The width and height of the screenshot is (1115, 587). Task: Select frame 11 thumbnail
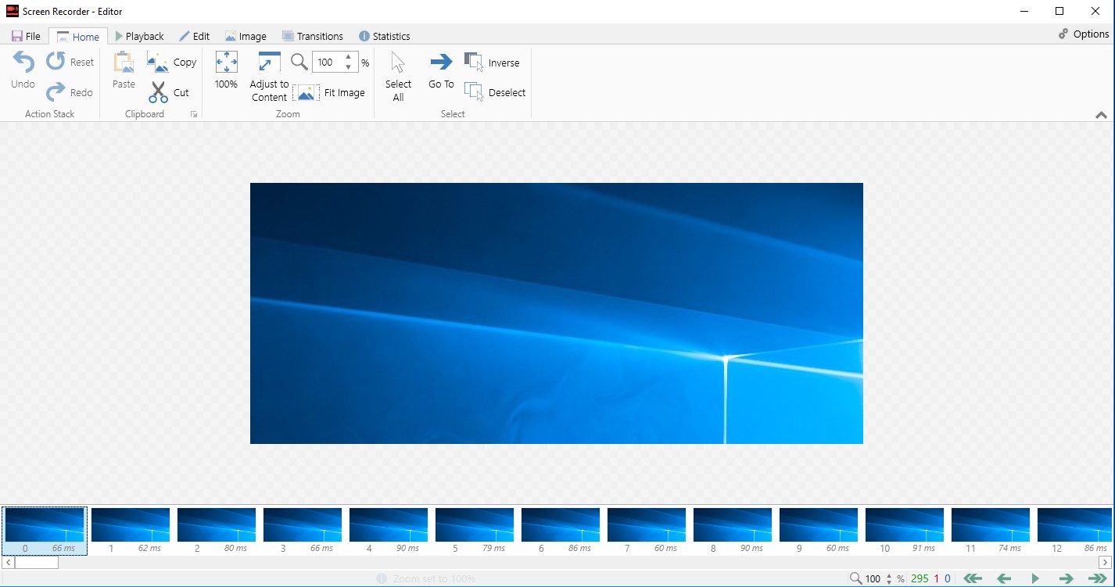[x=991, y=531]
